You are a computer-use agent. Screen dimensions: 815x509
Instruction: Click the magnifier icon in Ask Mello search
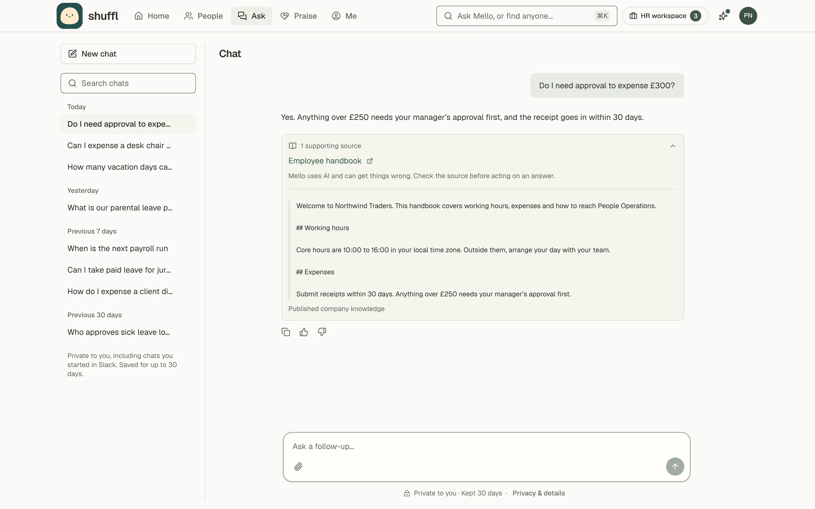448,16
